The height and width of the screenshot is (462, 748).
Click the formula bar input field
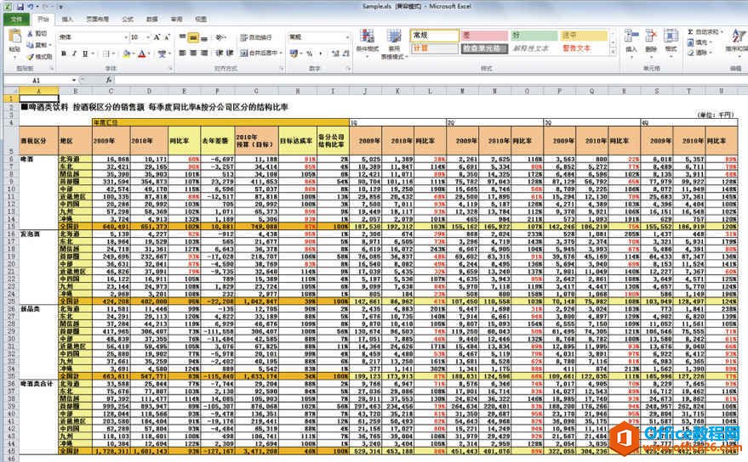pos(430,80)
